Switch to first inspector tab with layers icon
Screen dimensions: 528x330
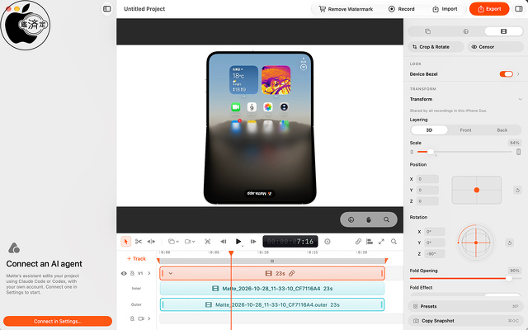427,31
